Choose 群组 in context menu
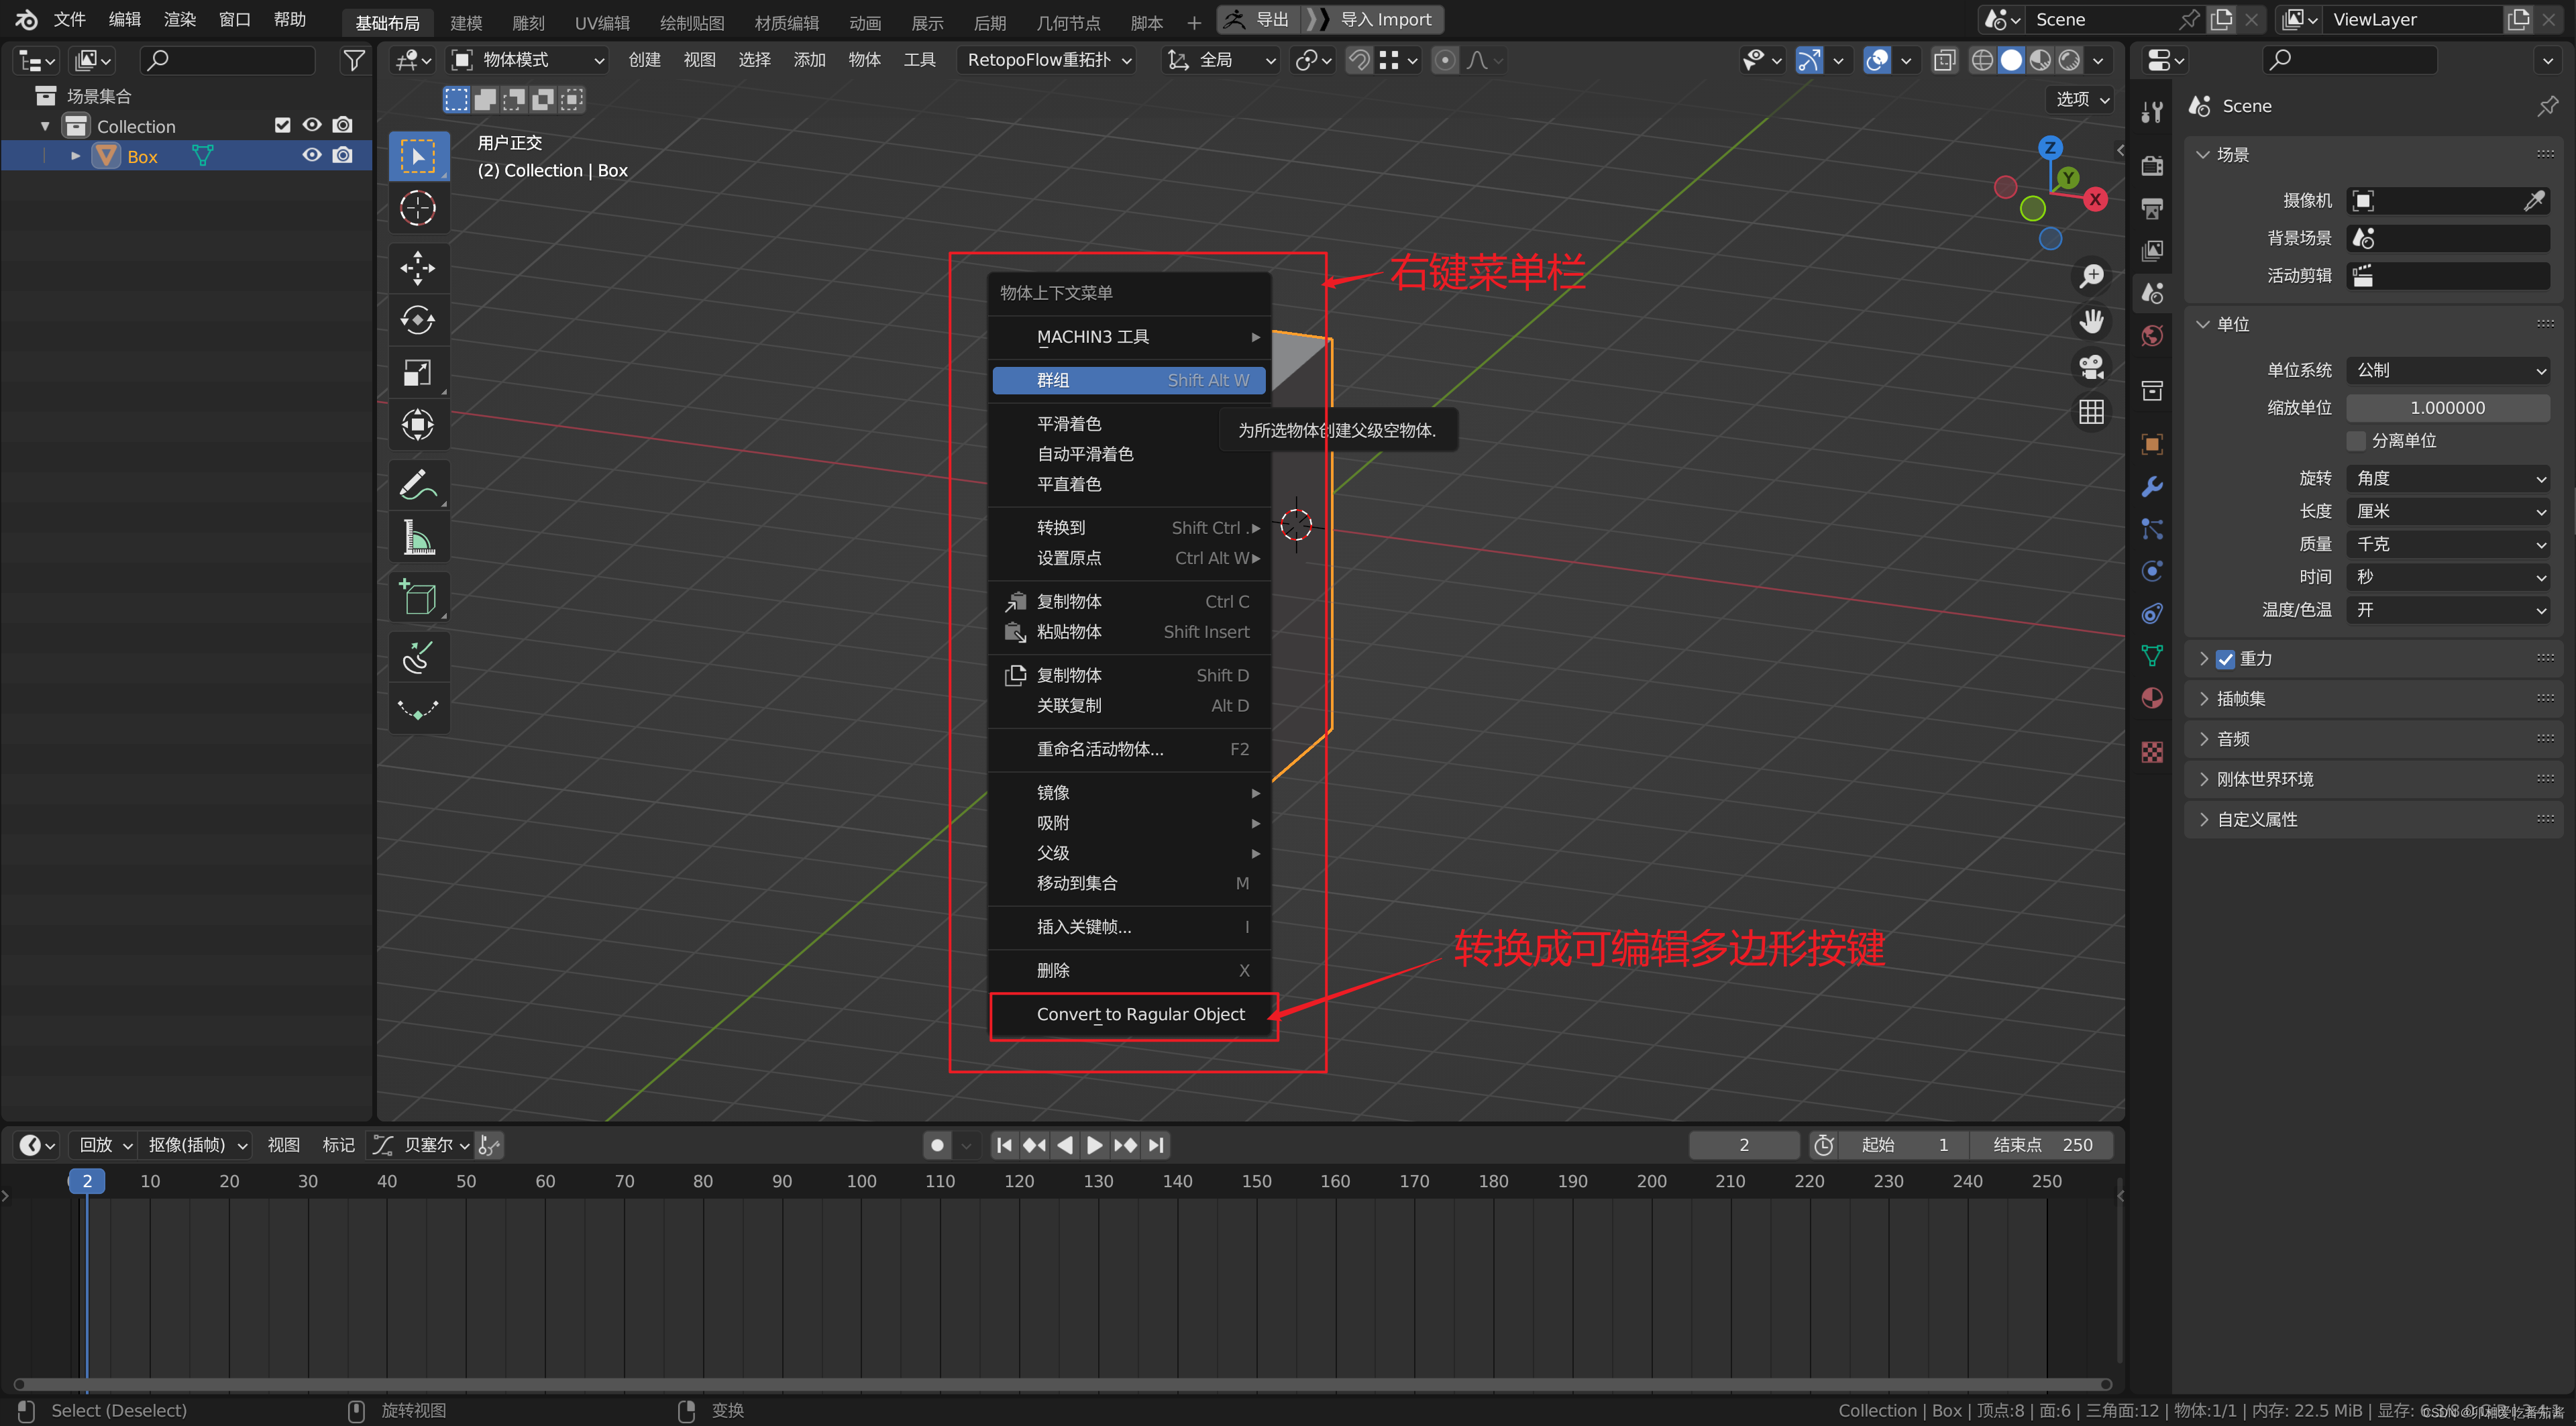Image resolution: width=2576 pixels, height=1426 pixels. click(x=1129, y=380)
